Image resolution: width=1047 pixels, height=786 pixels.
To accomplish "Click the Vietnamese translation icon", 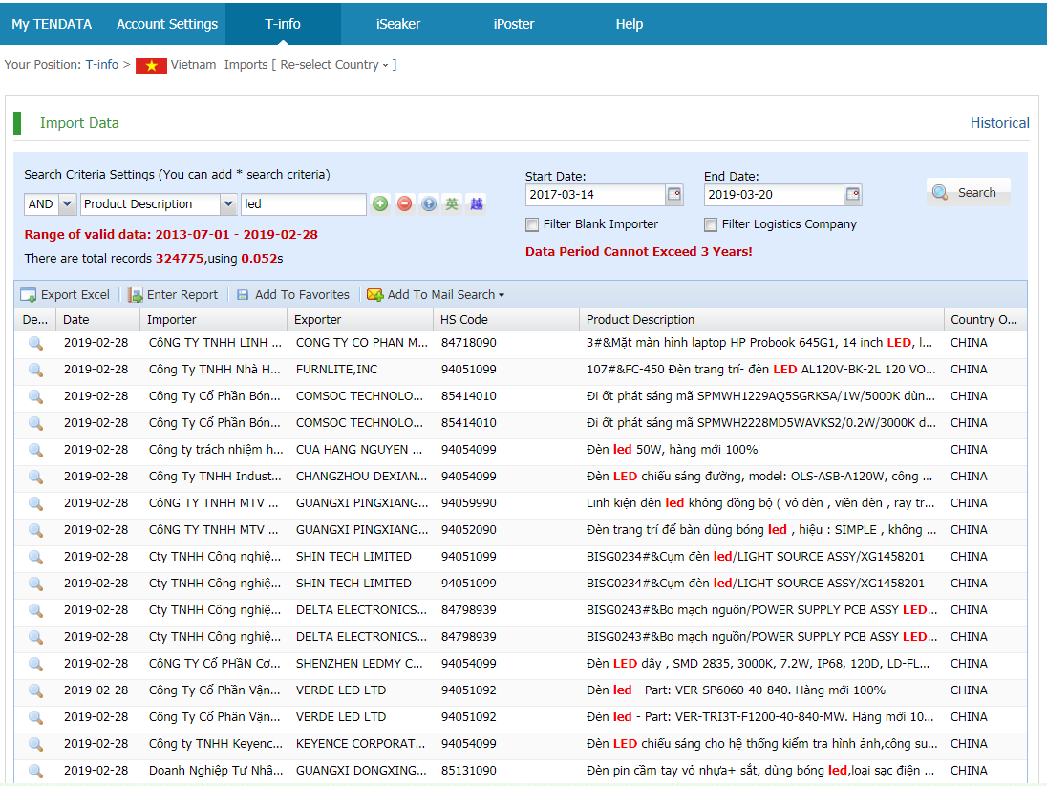I will (476, 203).
